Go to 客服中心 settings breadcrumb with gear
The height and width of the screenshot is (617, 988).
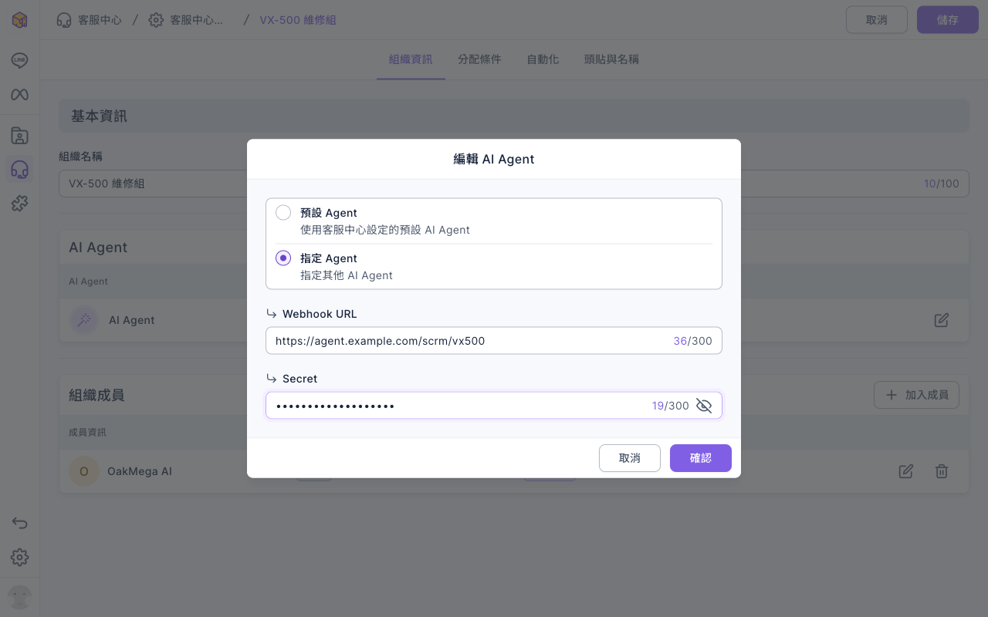click(x=188, y=20)
